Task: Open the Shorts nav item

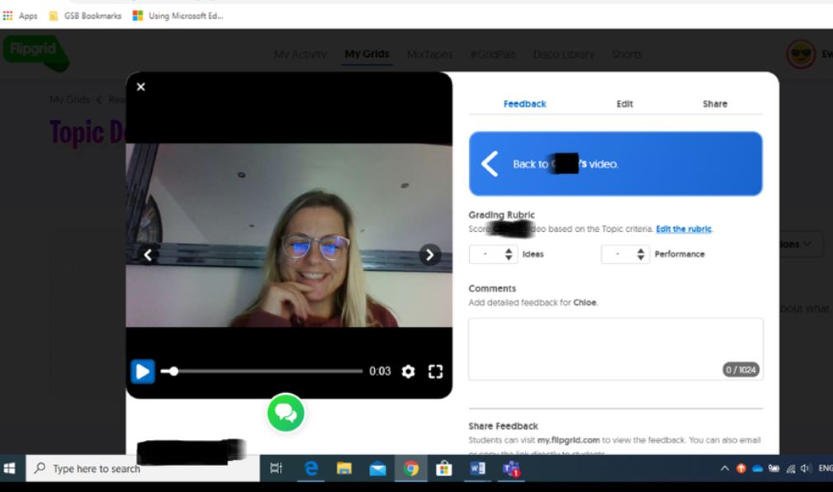Action: [x=627, y=54]
